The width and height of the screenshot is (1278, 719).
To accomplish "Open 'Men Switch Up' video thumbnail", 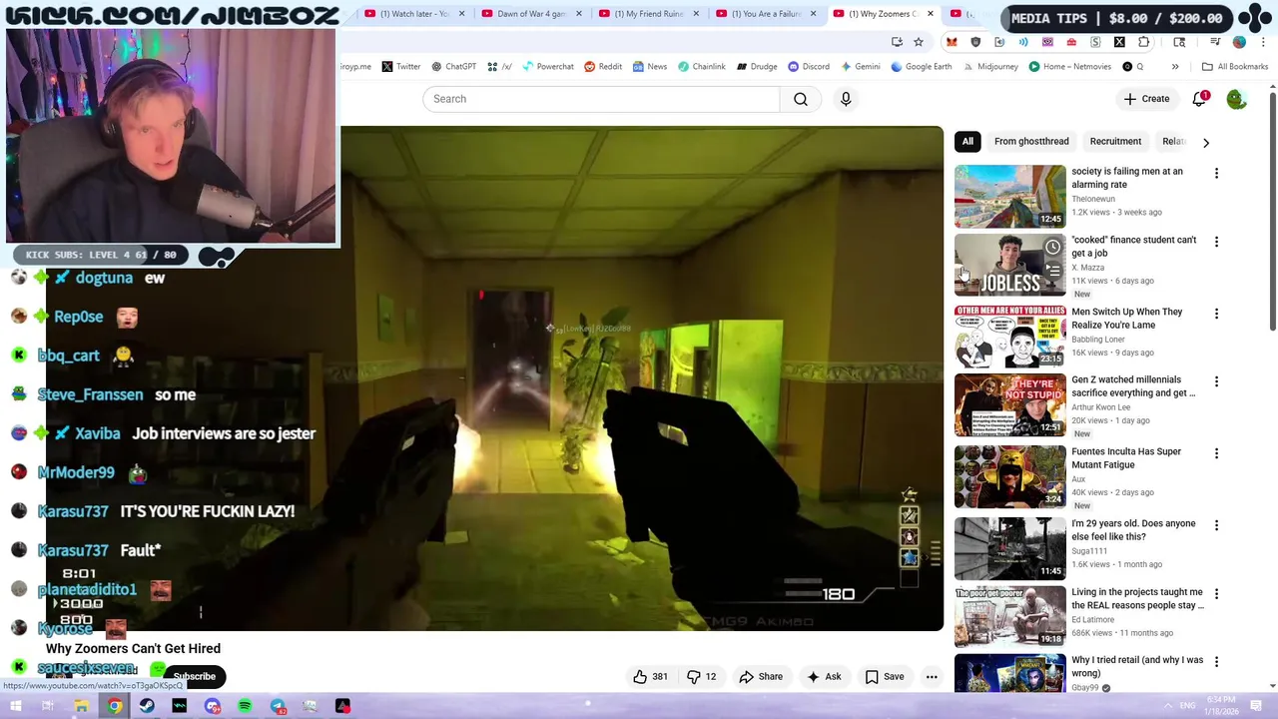I will click(x=1009, y=337).
